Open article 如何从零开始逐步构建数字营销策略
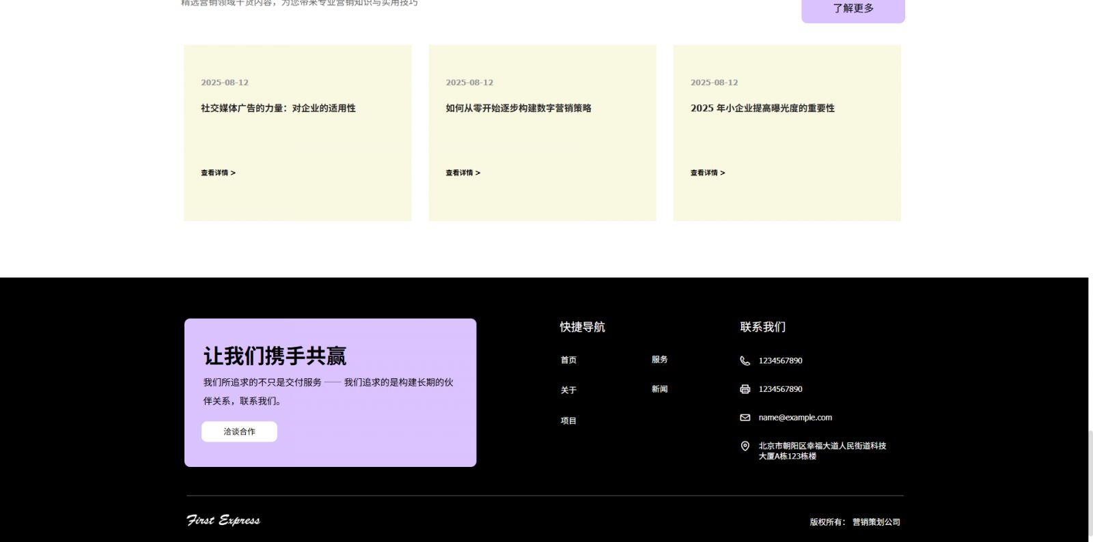 pyautogui.click(x=518, y=108)
